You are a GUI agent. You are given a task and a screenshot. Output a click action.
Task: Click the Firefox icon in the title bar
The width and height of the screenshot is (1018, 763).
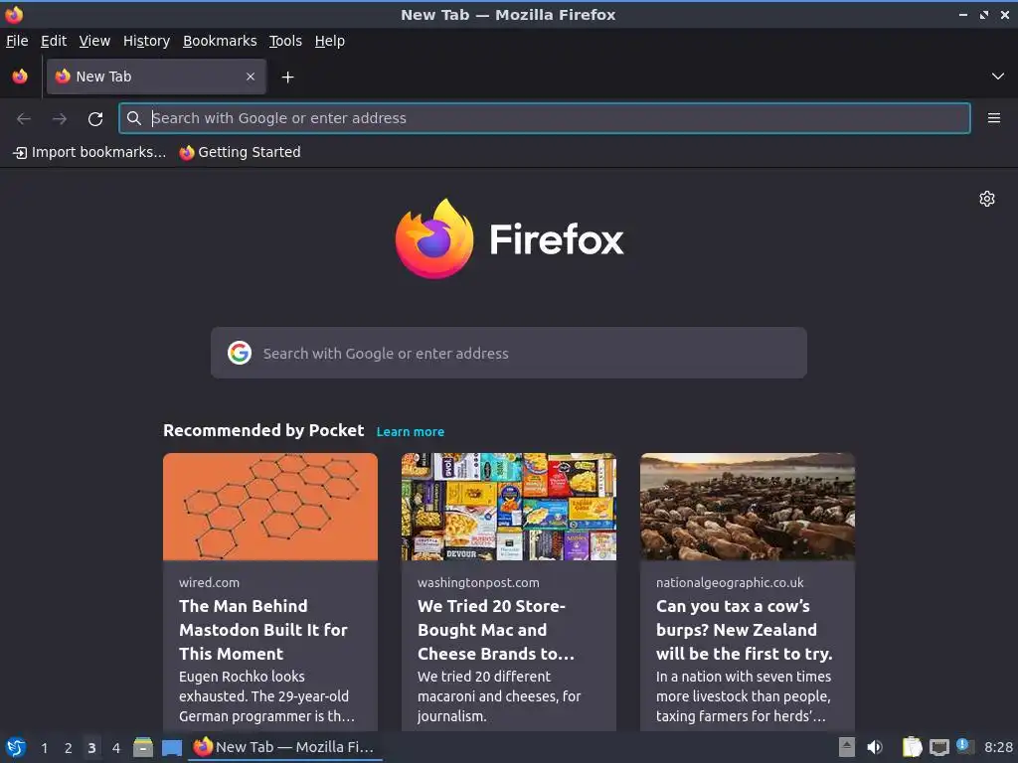click(14, 14)
